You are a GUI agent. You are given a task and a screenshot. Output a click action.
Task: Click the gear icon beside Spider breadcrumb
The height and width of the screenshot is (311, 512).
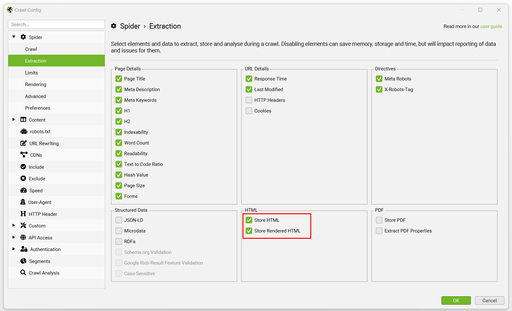[114, 26]
